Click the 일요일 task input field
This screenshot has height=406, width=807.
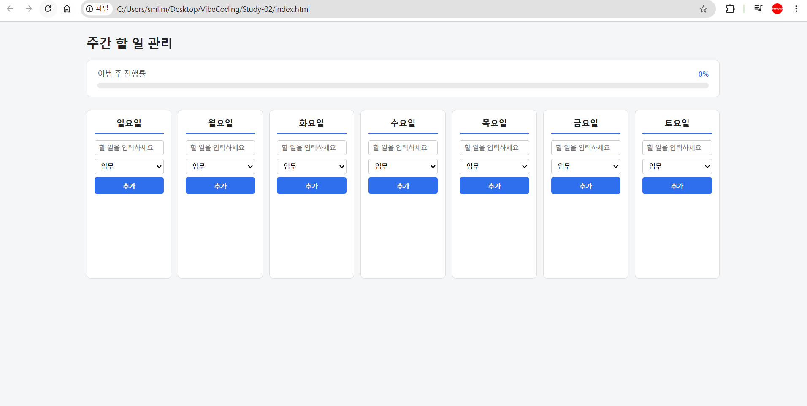[x=129, y=148]
